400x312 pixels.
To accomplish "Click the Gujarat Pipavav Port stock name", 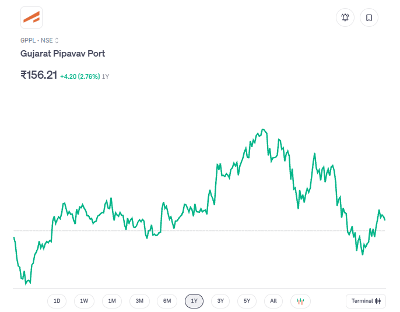I will pyautogui.click(x=62, y=54).
